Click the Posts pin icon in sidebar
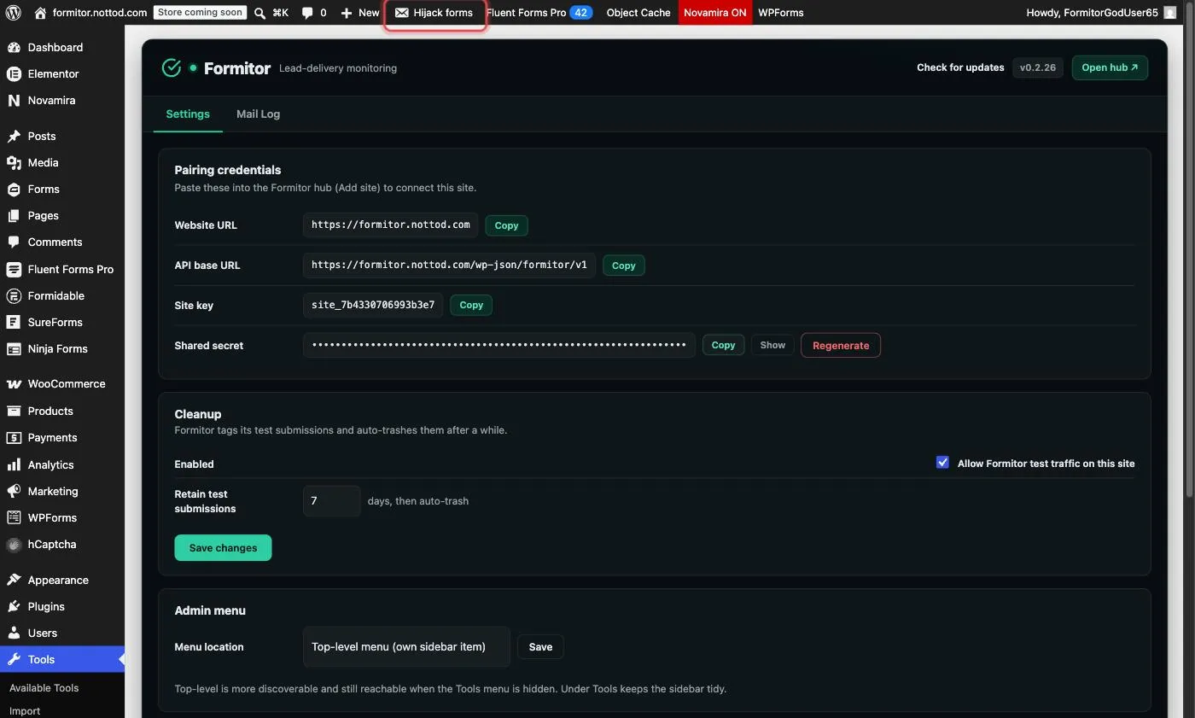 (x=14, y=136)
